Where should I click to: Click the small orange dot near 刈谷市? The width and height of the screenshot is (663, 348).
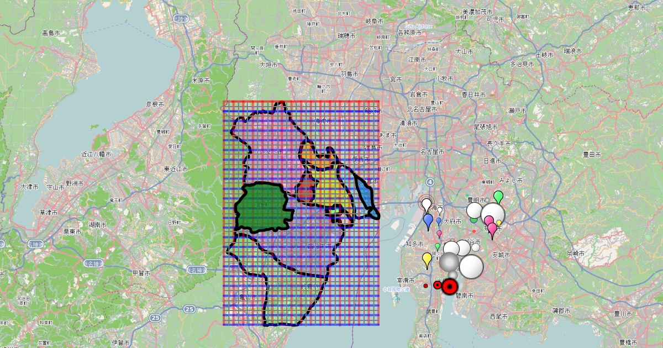click(474, 231)
